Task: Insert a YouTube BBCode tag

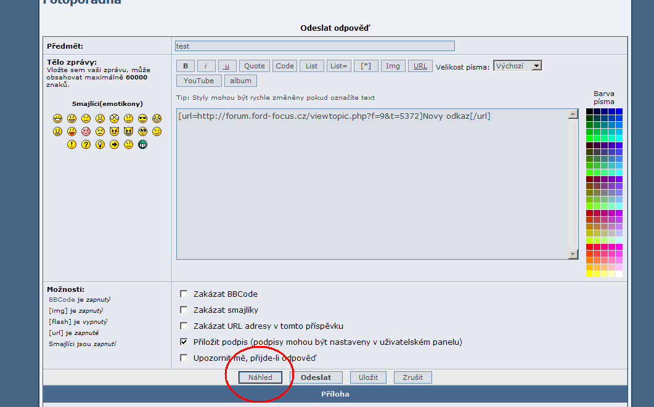Action: (198, 81)
